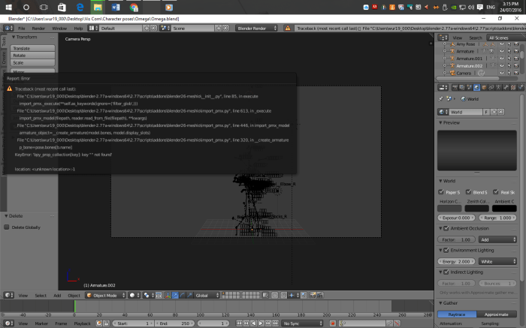The image size is (526, 328).
Task: Open the File menu
Action: [22, 28]
